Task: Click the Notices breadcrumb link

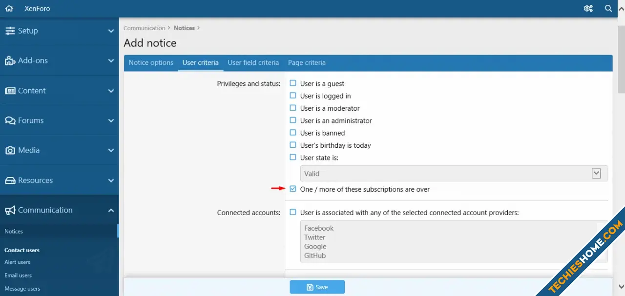Action: coord(184,28)
